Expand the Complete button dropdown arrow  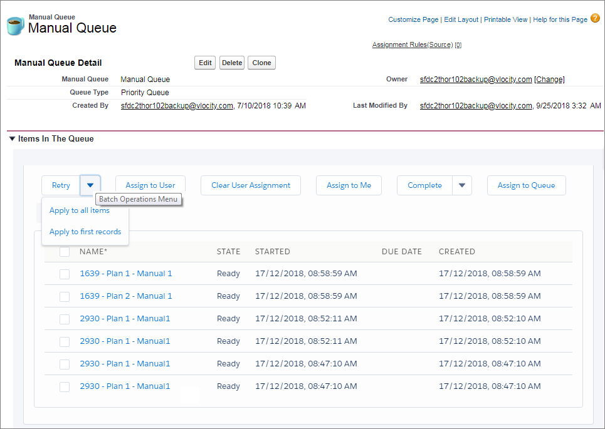click(462, 185)
